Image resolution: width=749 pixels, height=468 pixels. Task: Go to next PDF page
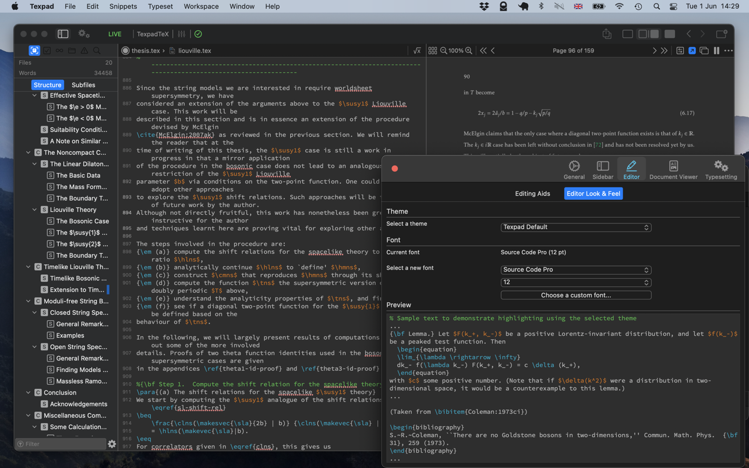[654, 51]
